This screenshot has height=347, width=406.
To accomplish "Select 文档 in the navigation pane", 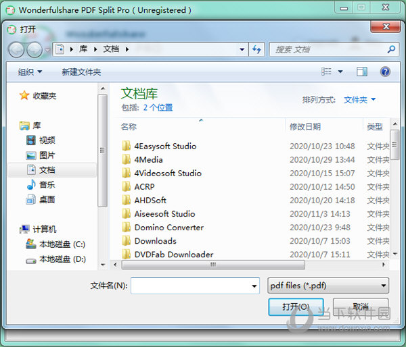I will pyautogui.click(x=53, y=169).
